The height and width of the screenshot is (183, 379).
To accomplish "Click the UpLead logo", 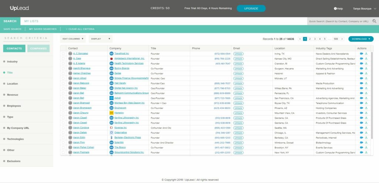I will click(19, 8).
